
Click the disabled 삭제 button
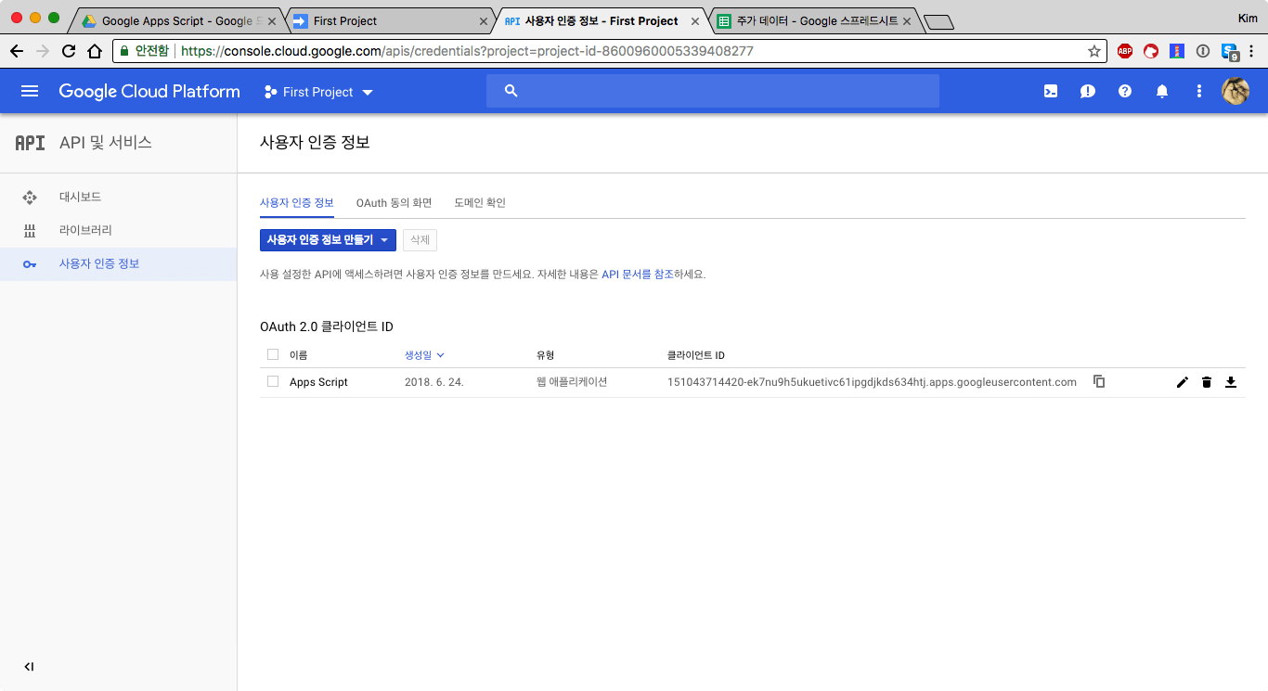point(420,239)
